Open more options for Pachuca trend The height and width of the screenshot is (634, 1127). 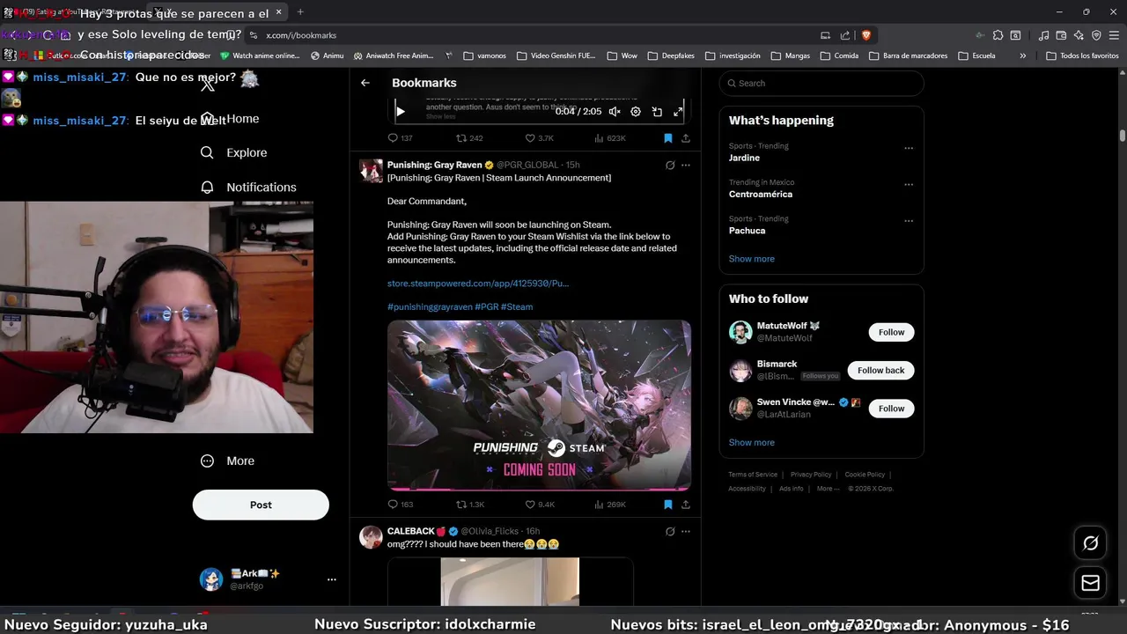point(909,221)
